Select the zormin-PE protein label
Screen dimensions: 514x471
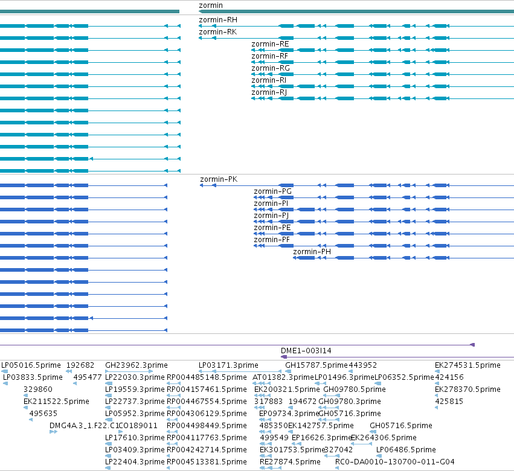[272, 228]
